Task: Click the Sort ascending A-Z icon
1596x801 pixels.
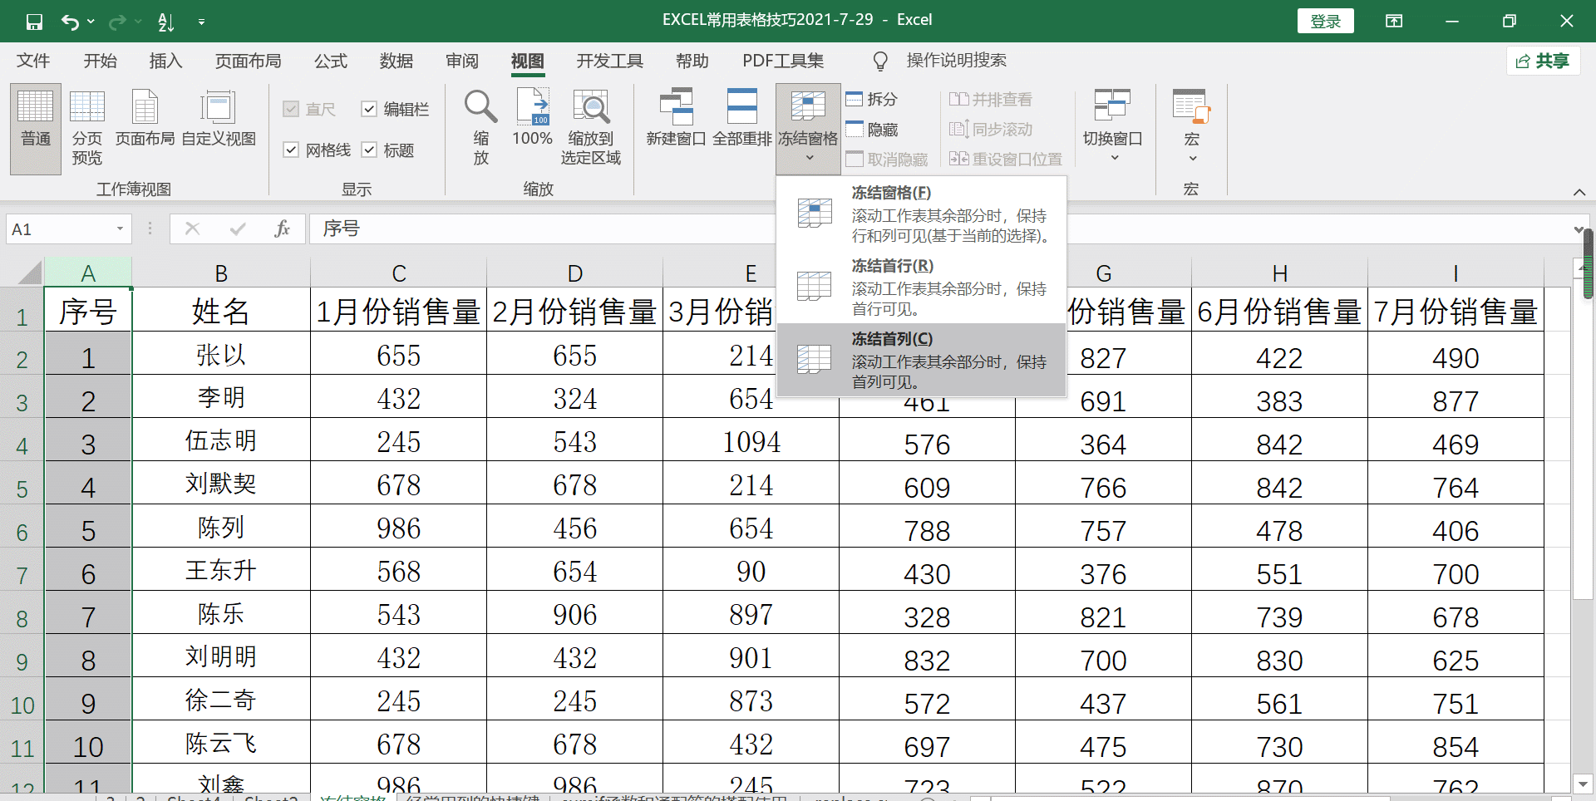Action: pyautogui.click(x=166, y=22)
